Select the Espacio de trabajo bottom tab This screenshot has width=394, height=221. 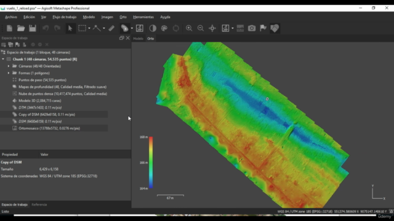click(x=15, y=204)
